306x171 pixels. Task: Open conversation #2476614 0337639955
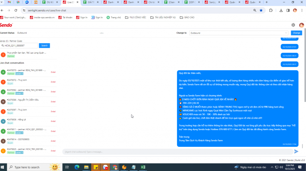point(29,141)
